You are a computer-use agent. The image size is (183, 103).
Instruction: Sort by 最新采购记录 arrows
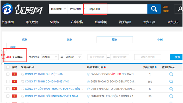[105, 67]
